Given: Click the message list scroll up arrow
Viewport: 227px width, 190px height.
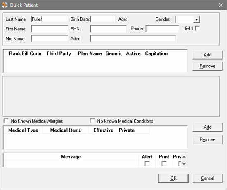Looking at the screenshot, I should tap(184, 157).
